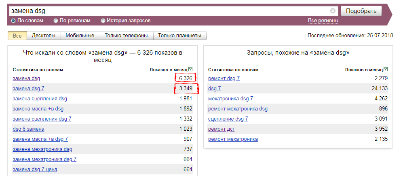The image size is (403, 176).
Task: Open the help icon beside the right "Показов в месяц" header
Action: pyautogui.click(x=386, y=70)
